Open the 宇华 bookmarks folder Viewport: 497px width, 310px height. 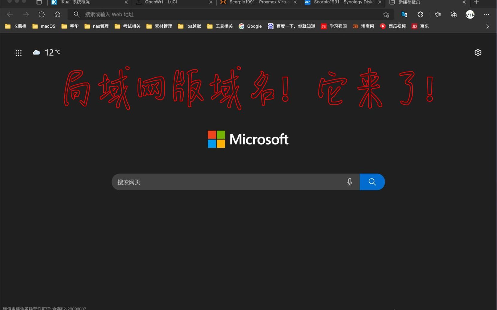(x=70, y=26)
